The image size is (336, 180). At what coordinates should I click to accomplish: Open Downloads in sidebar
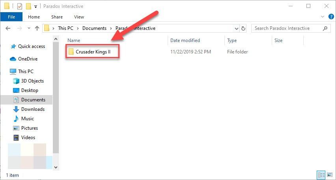pos(33,109)
